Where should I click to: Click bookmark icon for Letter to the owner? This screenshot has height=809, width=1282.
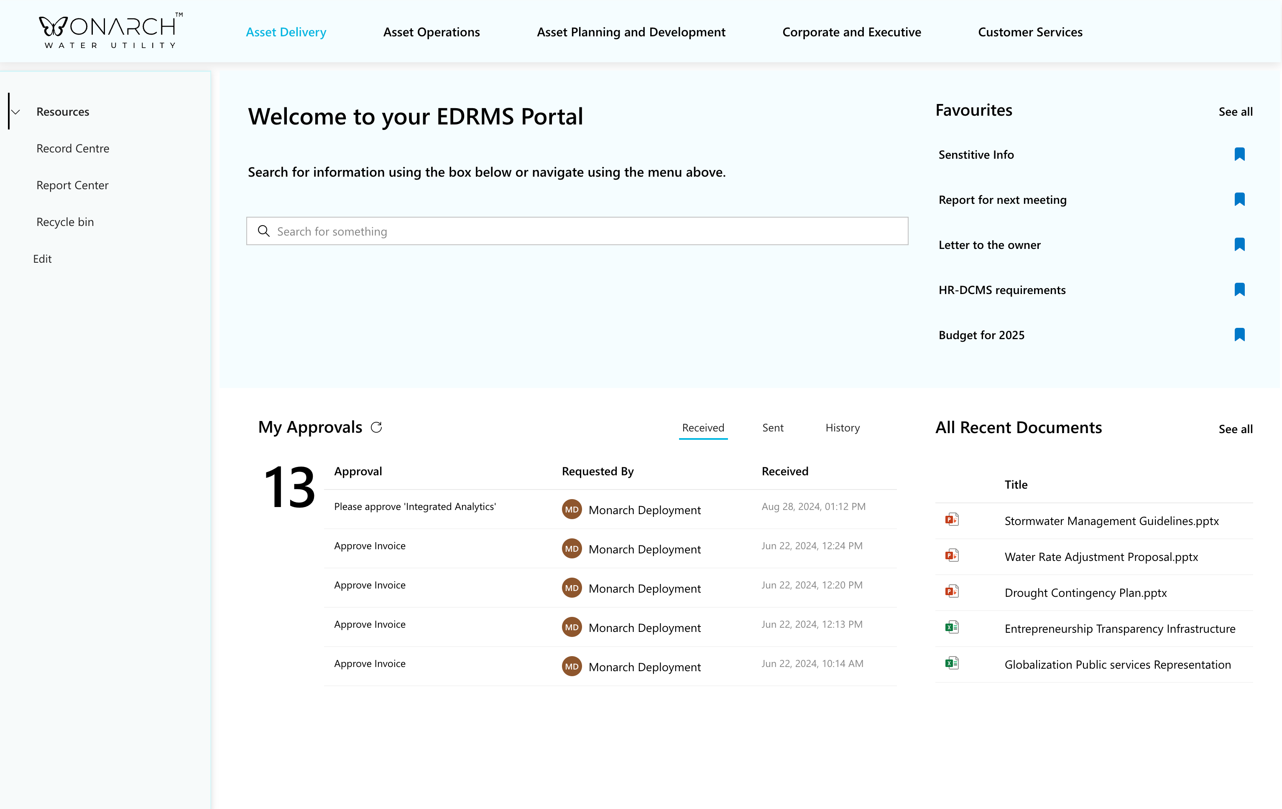click(1239, 245)
